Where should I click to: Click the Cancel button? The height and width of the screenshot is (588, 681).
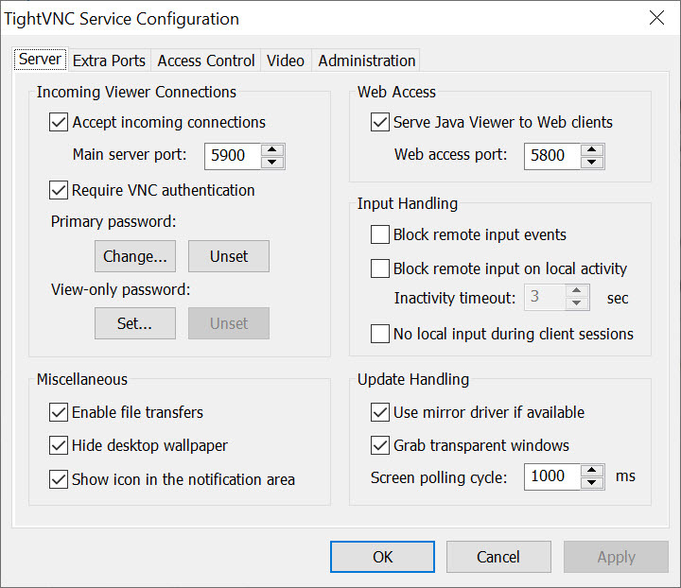(498, 557)
